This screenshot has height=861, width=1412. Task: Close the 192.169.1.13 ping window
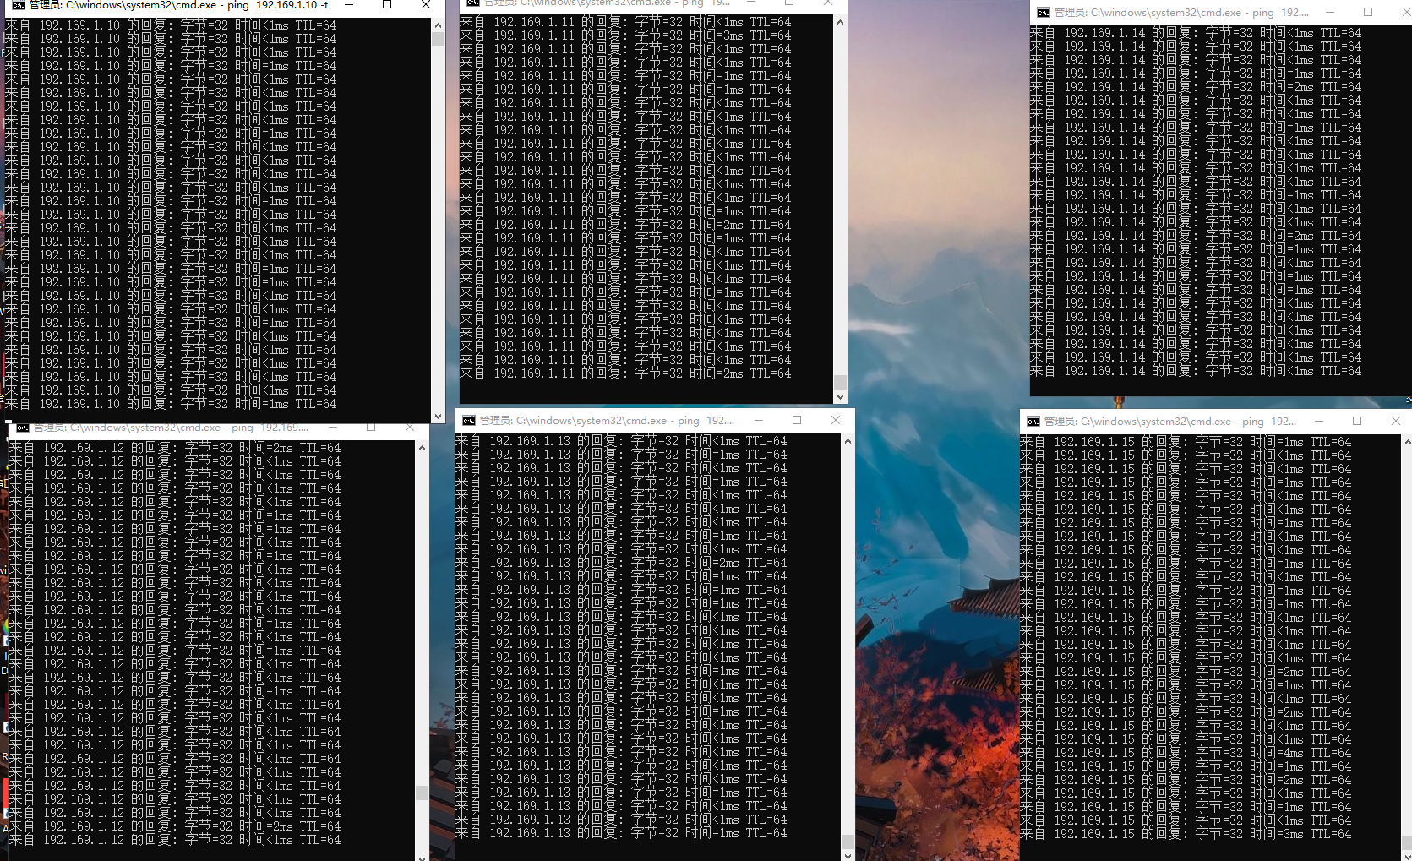836,421
